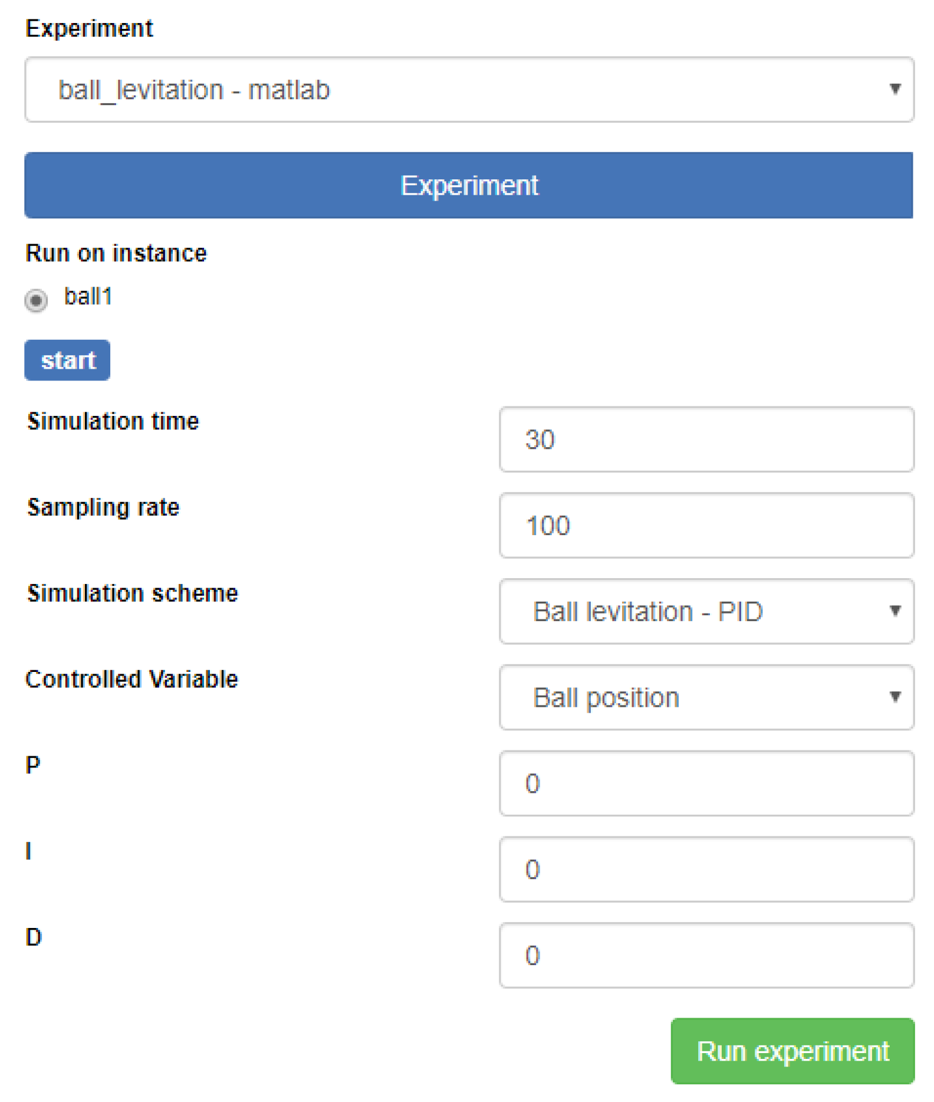Image resolution: width=934 pixels, height=1102 pixels.
Task: Open the ball_levitation - matlab experiment dropdown
Action: point(469,90)
